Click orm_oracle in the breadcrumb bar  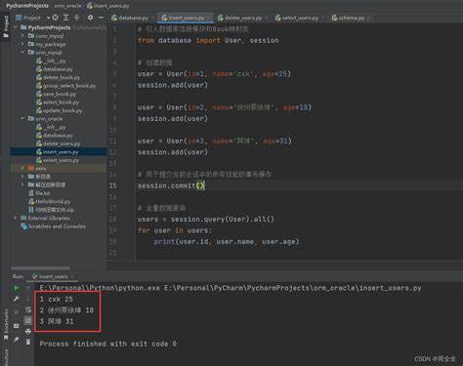click(67, 6)
